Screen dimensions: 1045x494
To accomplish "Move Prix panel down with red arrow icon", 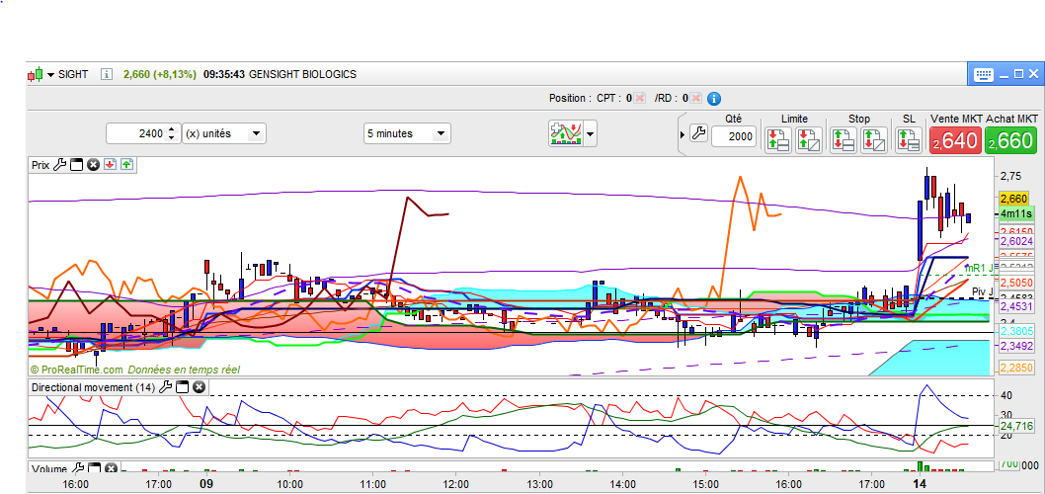I will [111, 165].
